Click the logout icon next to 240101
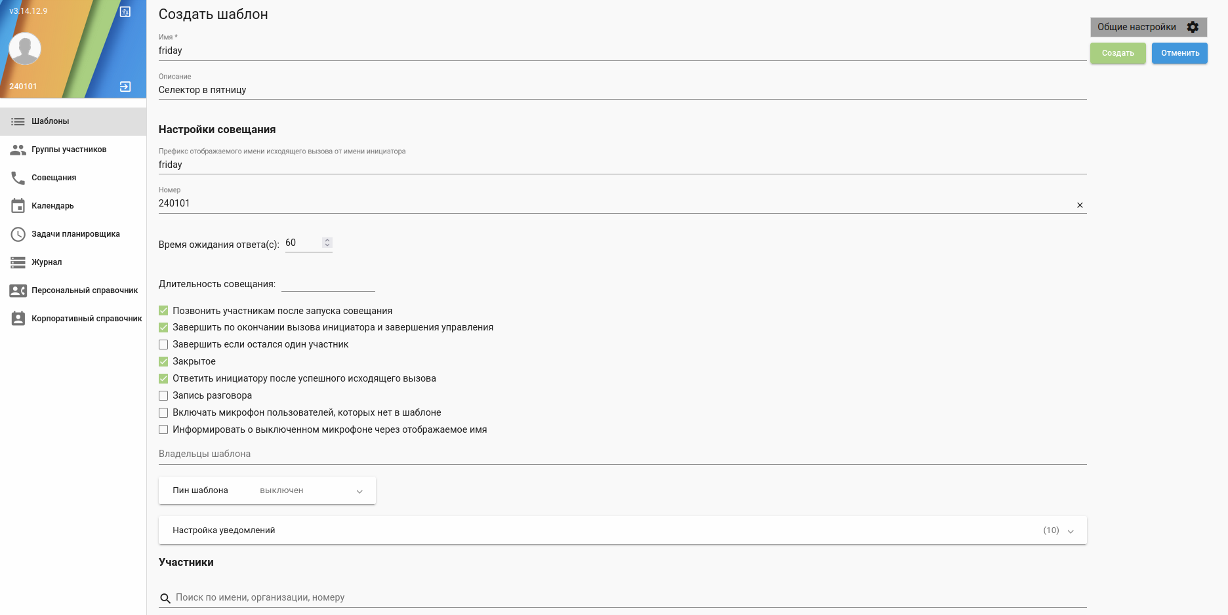This screenshot has height=615, width=1228. pos(125,87)
